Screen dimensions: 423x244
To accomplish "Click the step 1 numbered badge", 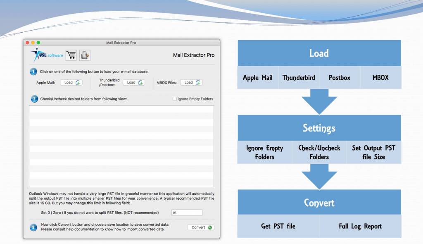I will tap(33, 72).
